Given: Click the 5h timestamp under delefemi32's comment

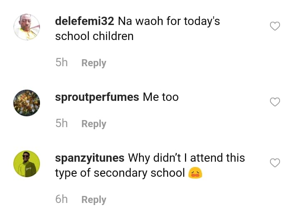Looking at the screenshot, I should click(61, 63).
